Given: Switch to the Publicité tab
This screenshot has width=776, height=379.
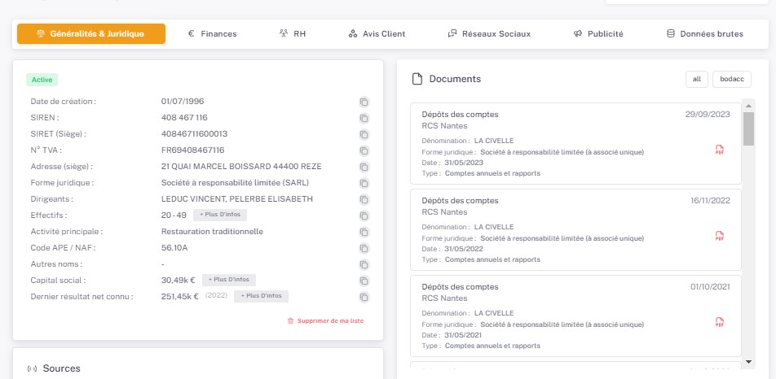Looking at the screenshot, I should click(598, 34).
